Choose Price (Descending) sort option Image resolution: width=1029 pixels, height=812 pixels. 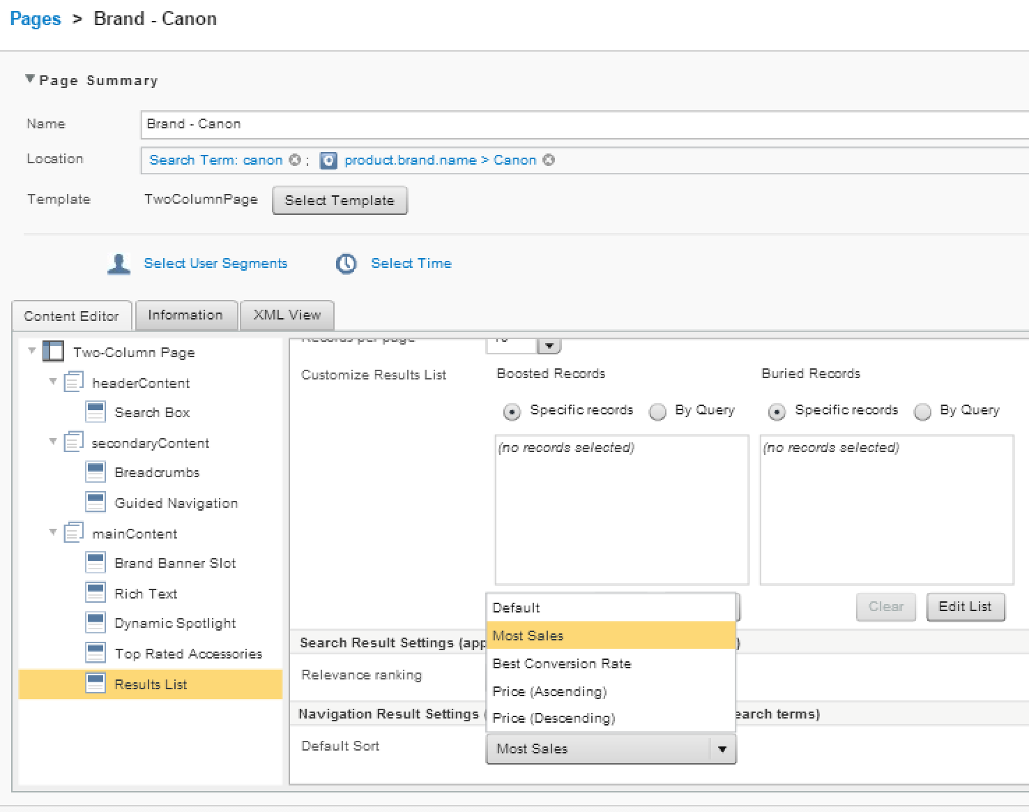pyautogui.click(x=611, y=718)
